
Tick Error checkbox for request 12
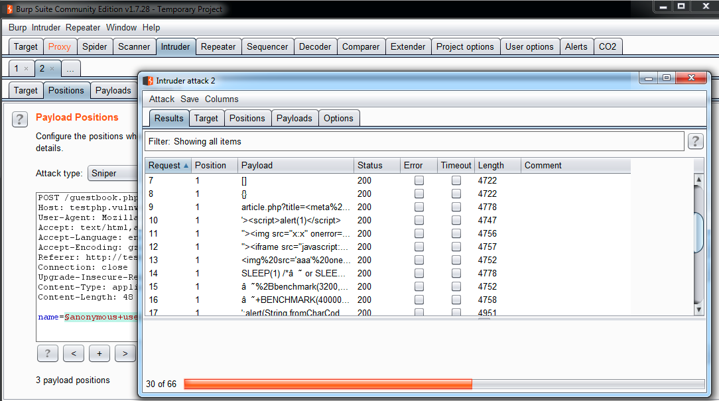point(419,247)
